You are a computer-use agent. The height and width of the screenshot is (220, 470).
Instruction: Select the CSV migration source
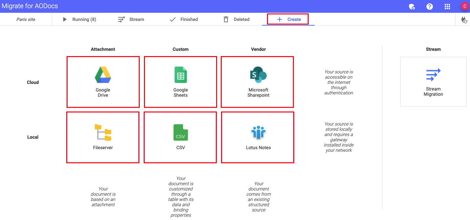(180, 137)
